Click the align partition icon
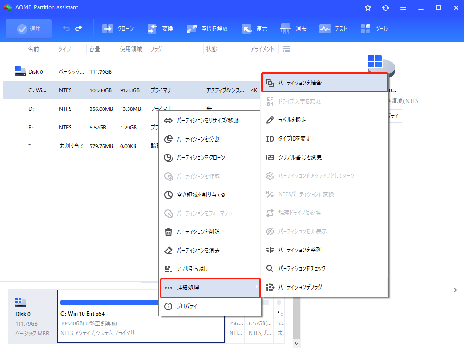464x348 pixels. [270, 250]
